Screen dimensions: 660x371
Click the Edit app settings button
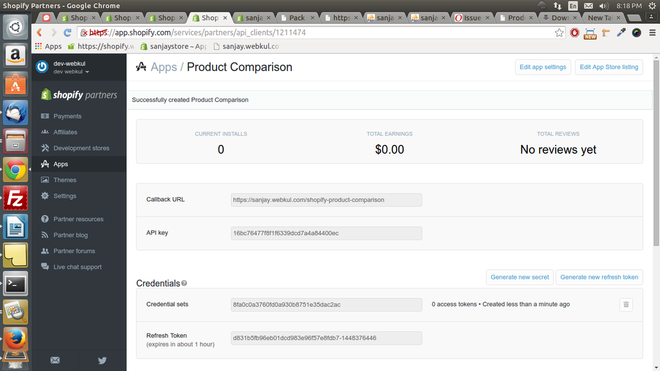(x=543, y=67)
